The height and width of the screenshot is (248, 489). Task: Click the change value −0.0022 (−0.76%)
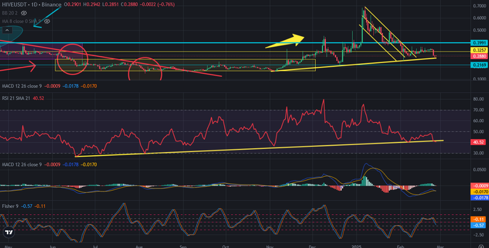[x=157, y=4]
